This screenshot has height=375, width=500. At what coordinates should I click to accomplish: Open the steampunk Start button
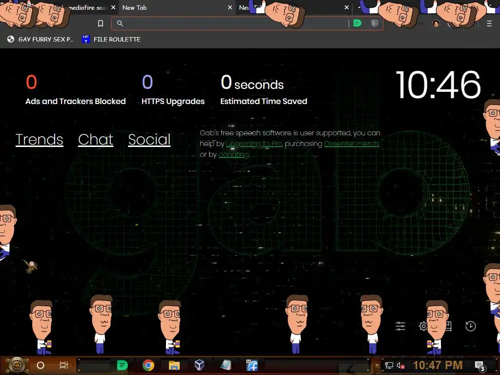[16, 365]
